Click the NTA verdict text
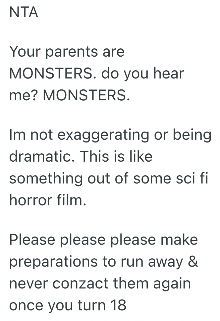The image size is (220, 321). tap(24, 13)
